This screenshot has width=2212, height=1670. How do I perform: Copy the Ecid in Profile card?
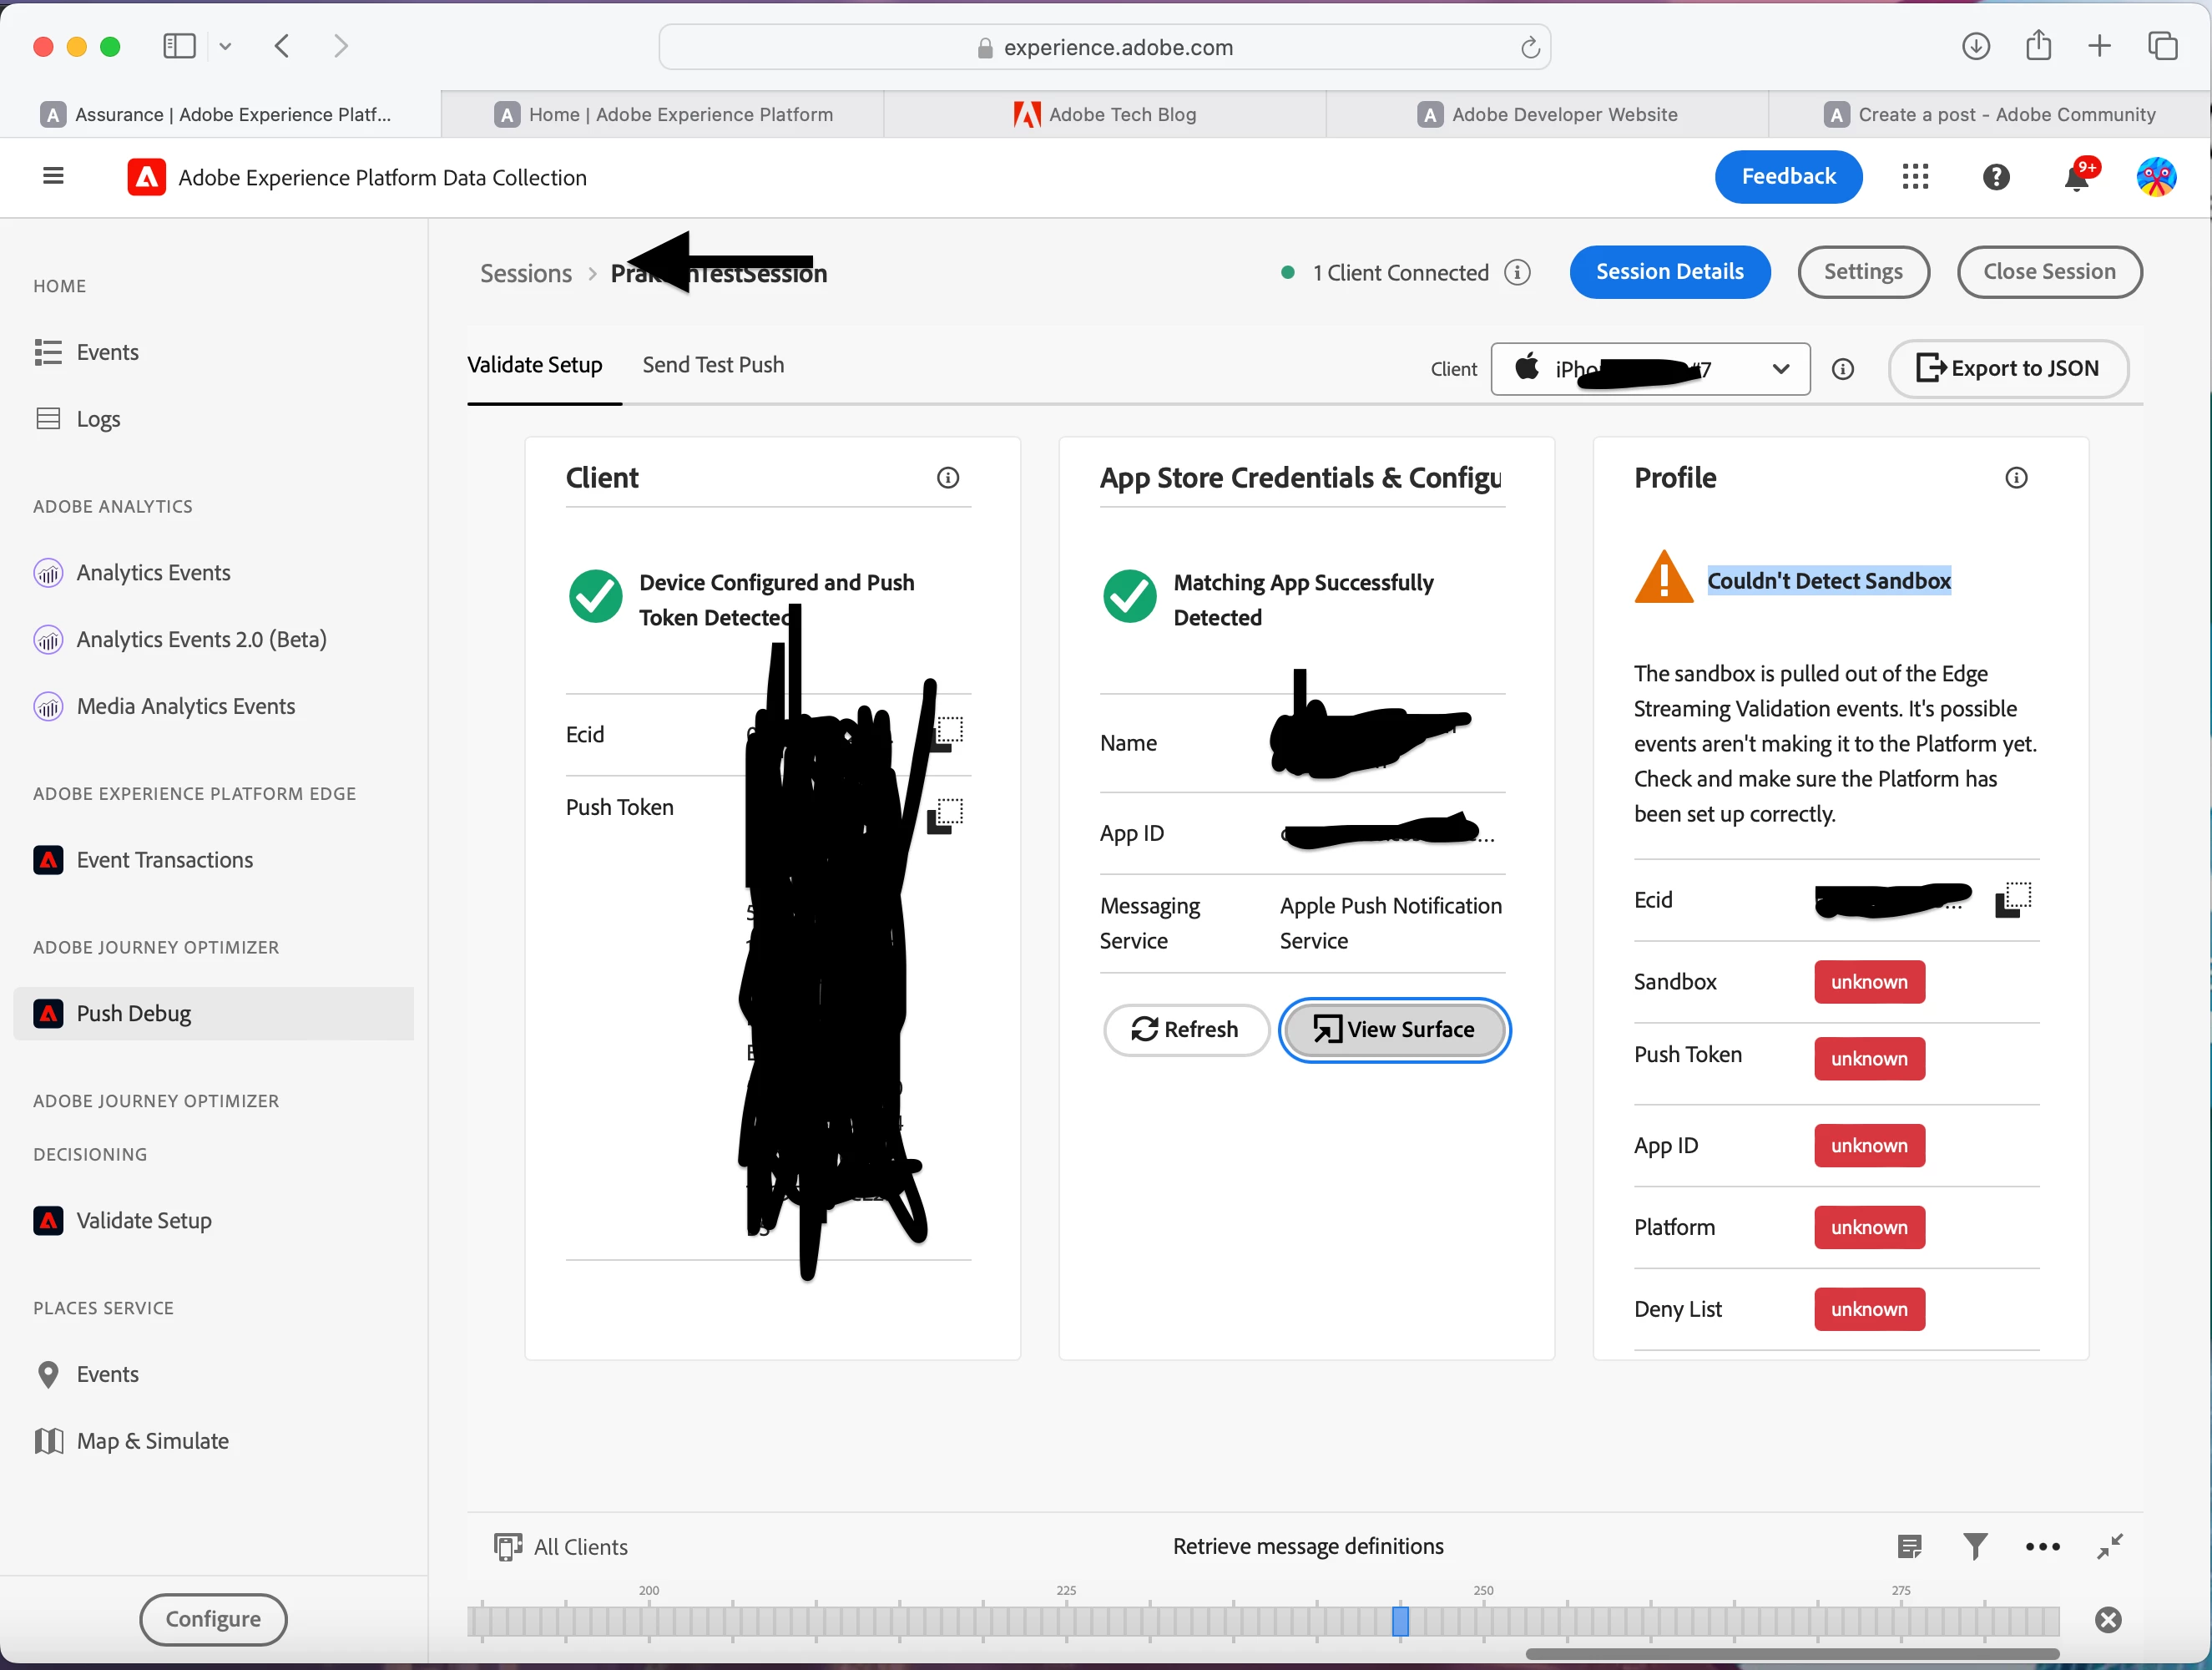[2012, 899]
